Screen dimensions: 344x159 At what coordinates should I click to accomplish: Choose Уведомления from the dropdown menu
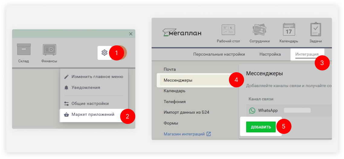85,88
